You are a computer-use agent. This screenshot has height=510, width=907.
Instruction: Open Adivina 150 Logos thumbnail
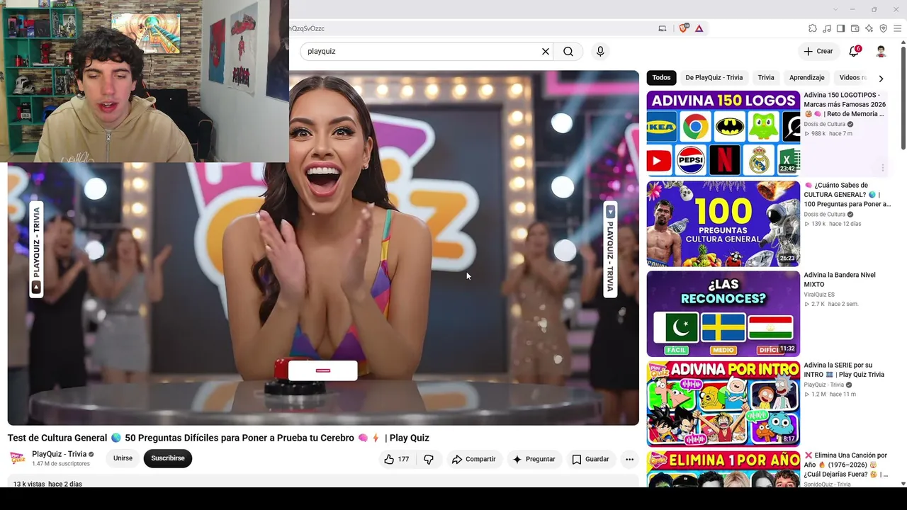tap(723, 133)
